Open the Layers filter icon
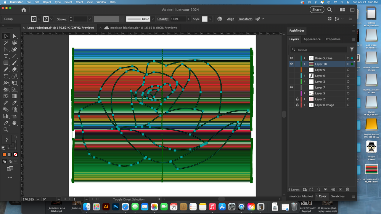The image size is (381, 214). (352, 50)
